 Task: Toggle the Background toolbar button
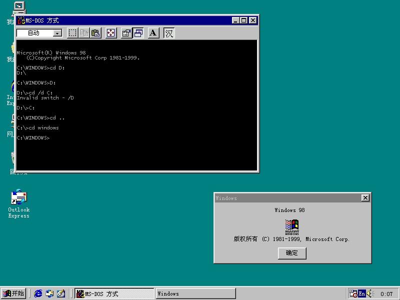pyautogui.click(x=138, y=33)
